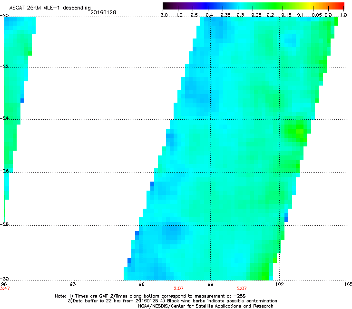Click the 0.0 color scale label

coord(328,15)
